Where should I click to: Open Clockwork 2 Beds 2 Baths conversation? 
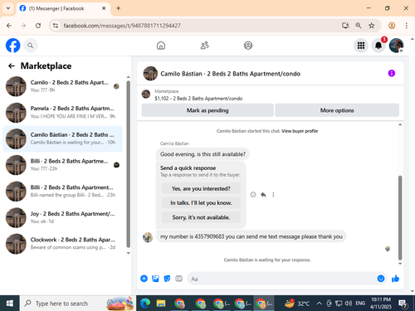point(62,244)
